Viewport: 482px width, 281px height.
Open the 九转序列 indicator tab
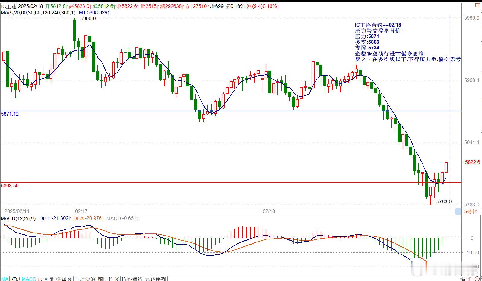(156, 279)
